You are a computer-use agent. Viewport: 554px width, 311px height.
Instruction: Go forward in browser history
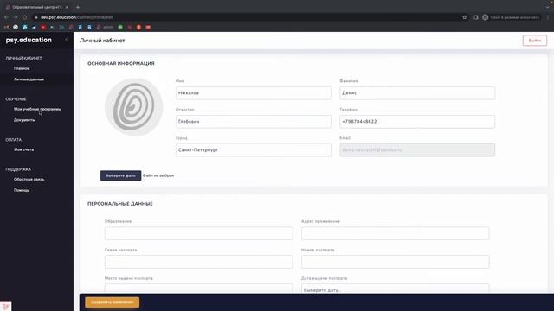click(x=16, y=17)
